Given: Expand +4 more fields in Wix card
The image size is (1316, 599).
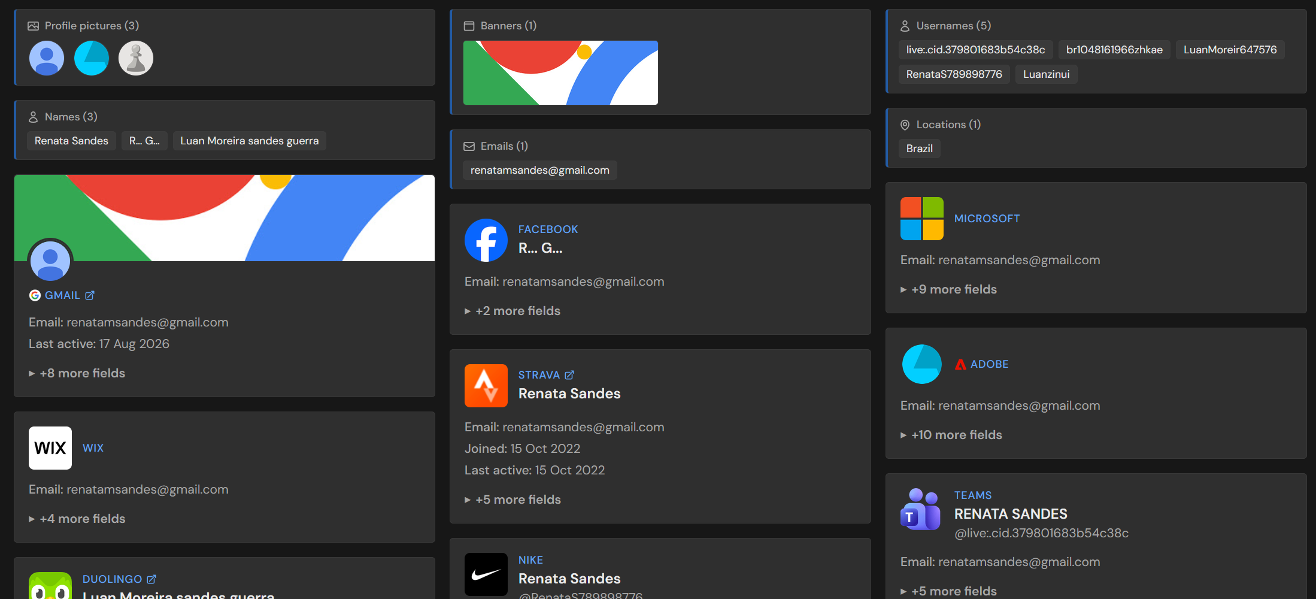Looking at the screenshot, I should [77, 519].
